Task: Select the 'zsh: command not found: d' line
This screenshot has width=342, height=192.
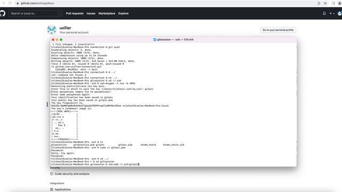Action: tap(69, 75)
